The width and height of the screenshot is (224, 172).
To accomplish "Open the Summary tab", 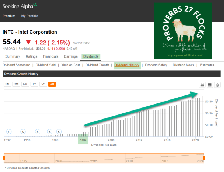I will click(12, 56).
